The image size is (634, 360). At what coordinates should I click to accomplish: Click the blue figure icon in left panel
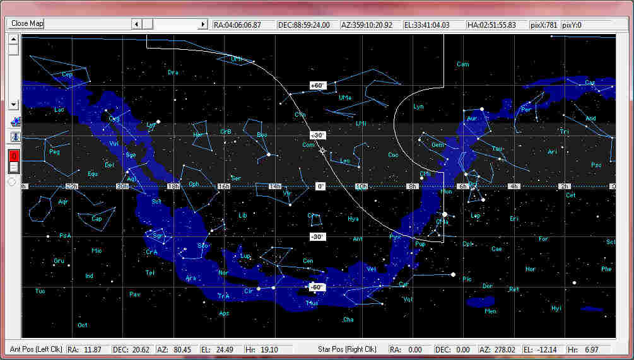(13, 137)
